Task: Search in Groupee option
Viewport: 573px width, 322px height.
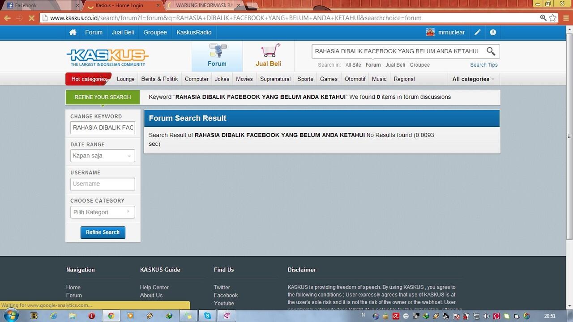Action: (420, 65)
